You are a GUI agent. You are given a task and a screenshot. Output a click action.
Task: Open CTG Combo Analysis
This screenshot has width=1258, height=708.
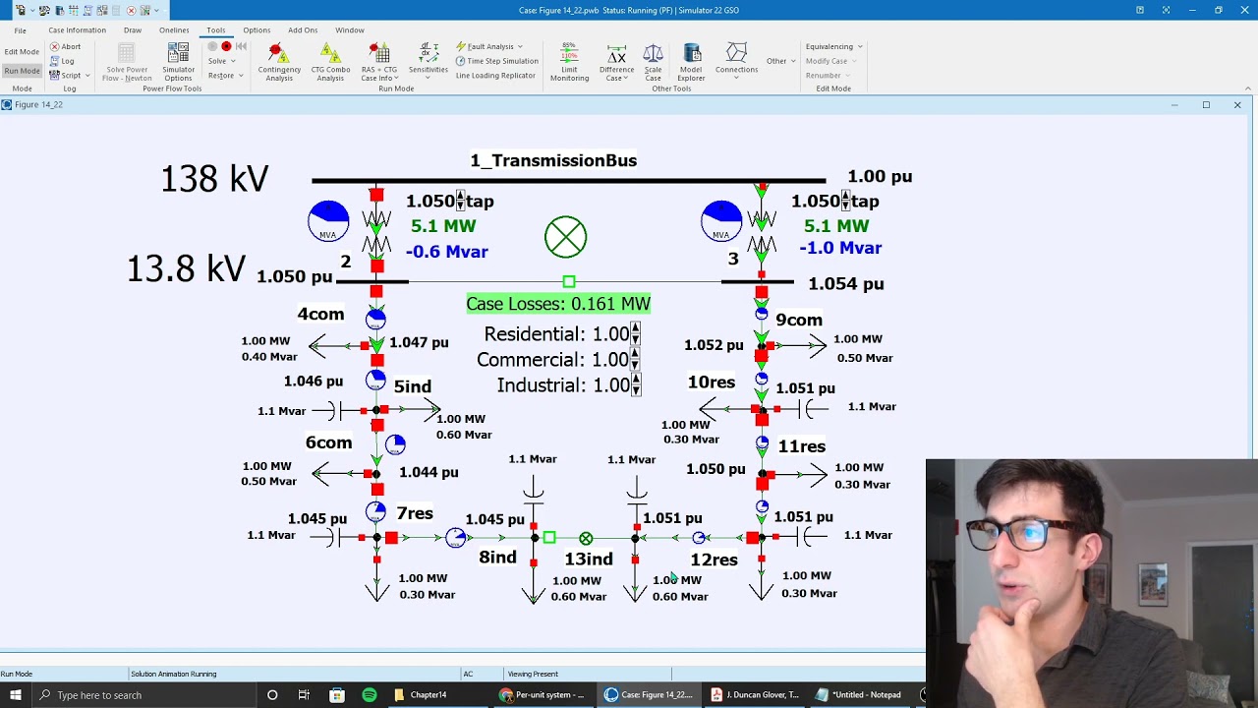(x=330, y=62)
